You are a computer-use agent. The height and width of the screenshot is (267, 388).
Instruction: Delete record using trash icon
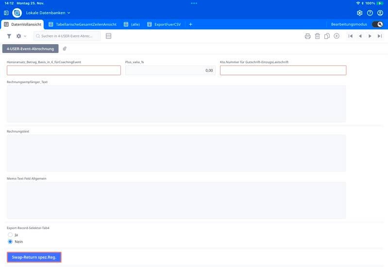(x=317, y=36)
